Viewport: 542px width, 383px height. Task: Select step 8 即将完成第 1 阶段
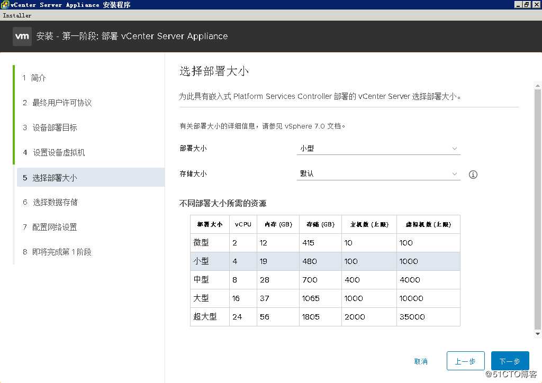[57, 252]
